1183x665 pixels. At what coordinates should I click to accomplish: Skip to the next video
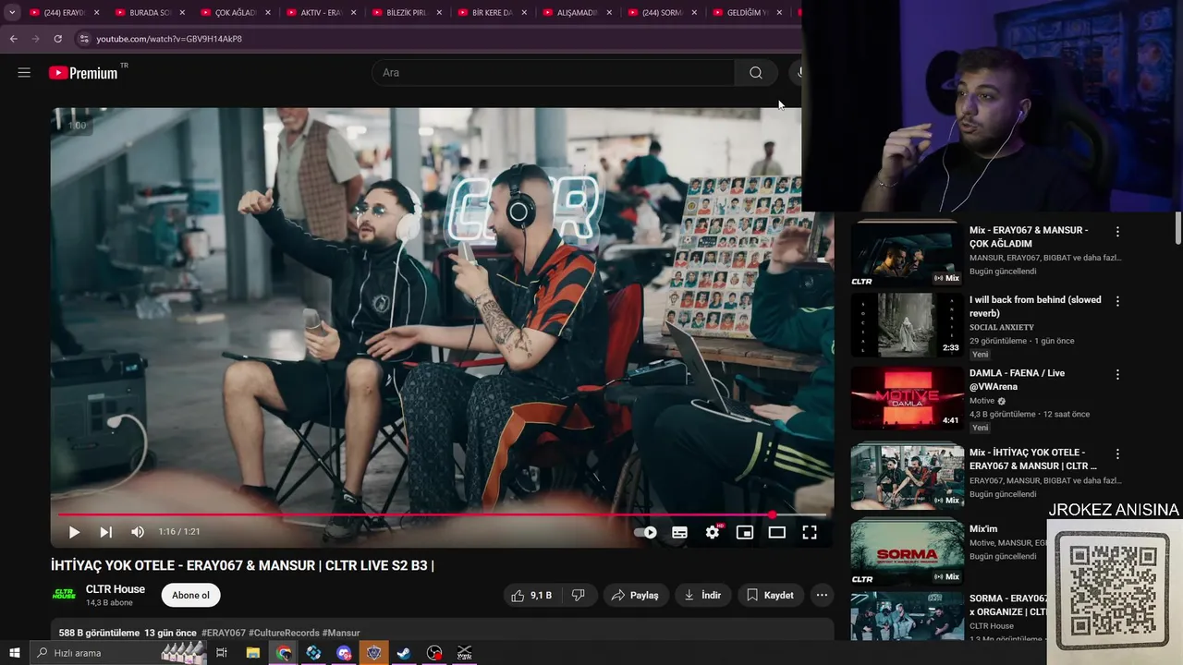click(106, 532)
